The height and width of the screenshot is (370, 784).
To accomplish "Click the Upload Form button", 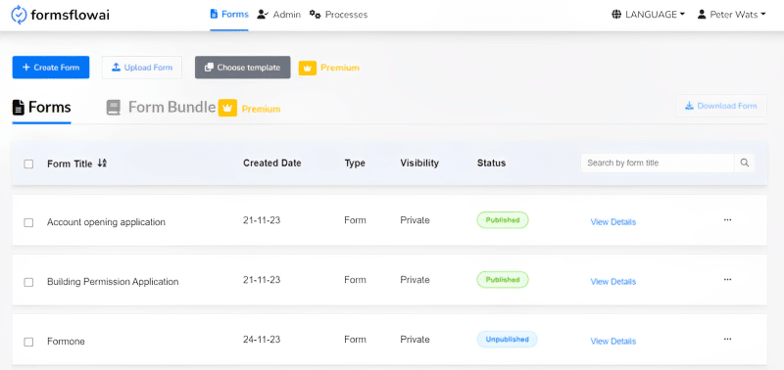I will point(142,68).
